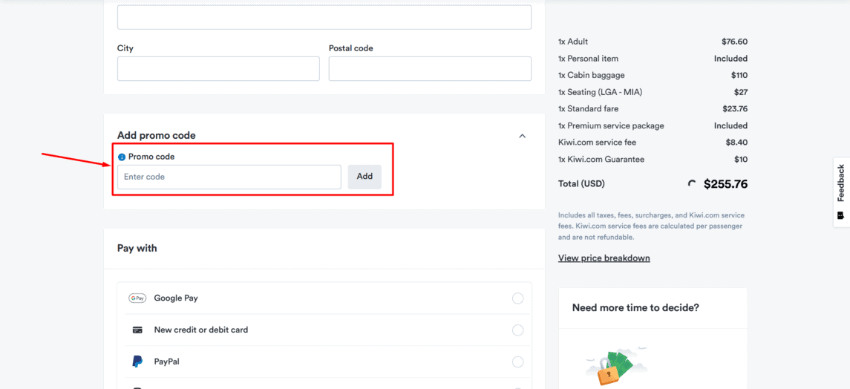Click the credit card icon
This screenshot has width=850, height=389.
coord(137,330)
